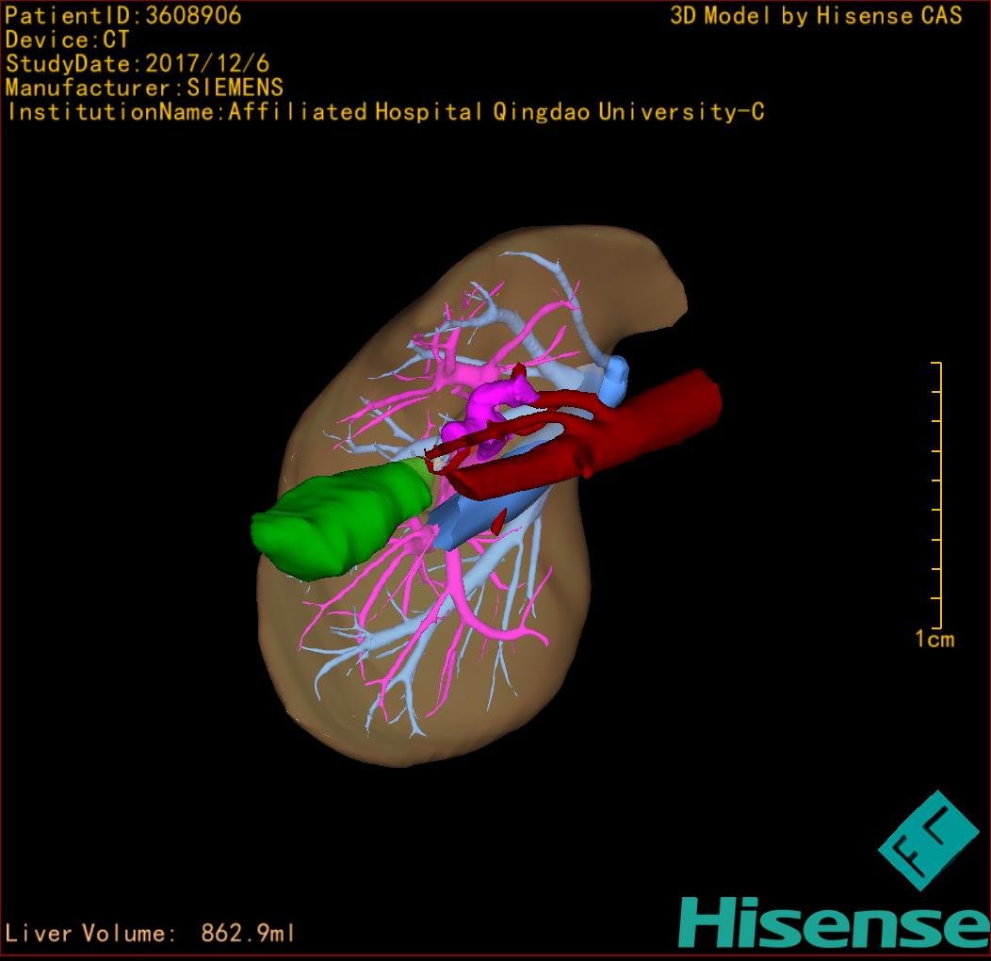Image resolution: width=991 pixels, height=961 pixels.
Task: Click the yellow scale ruler
Action: [x=937, y=495]
